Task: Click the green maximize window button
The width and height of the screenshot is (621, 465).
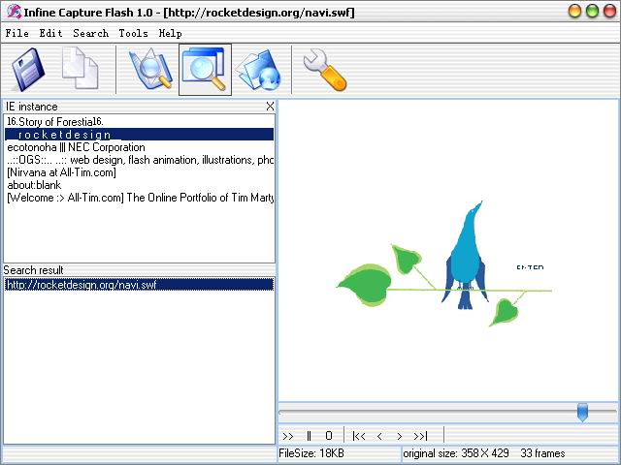Action: click(593, 11)
